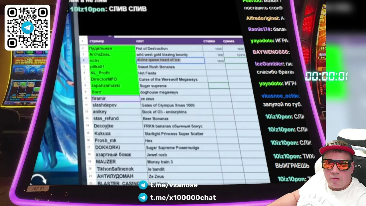Click the 00:00:01 countdown timer
366x206 pixels.
pyautogui.click(x=326, y=76)
